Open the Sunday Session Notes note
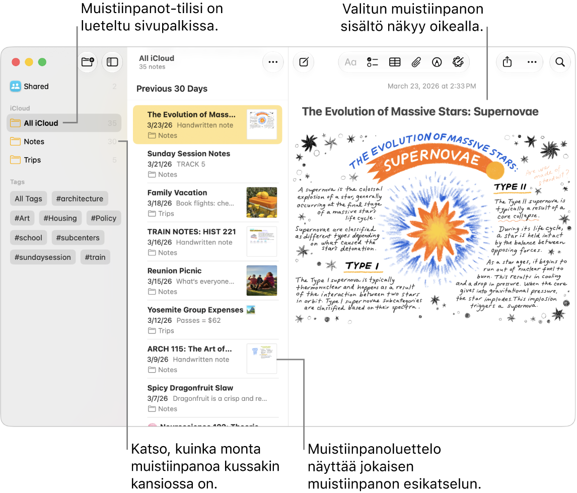 click(207, 164)
